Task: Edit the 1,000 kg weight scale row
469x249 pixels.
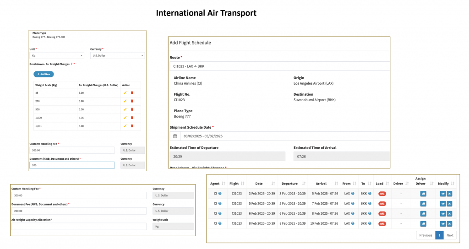Action: coord(125,118)
